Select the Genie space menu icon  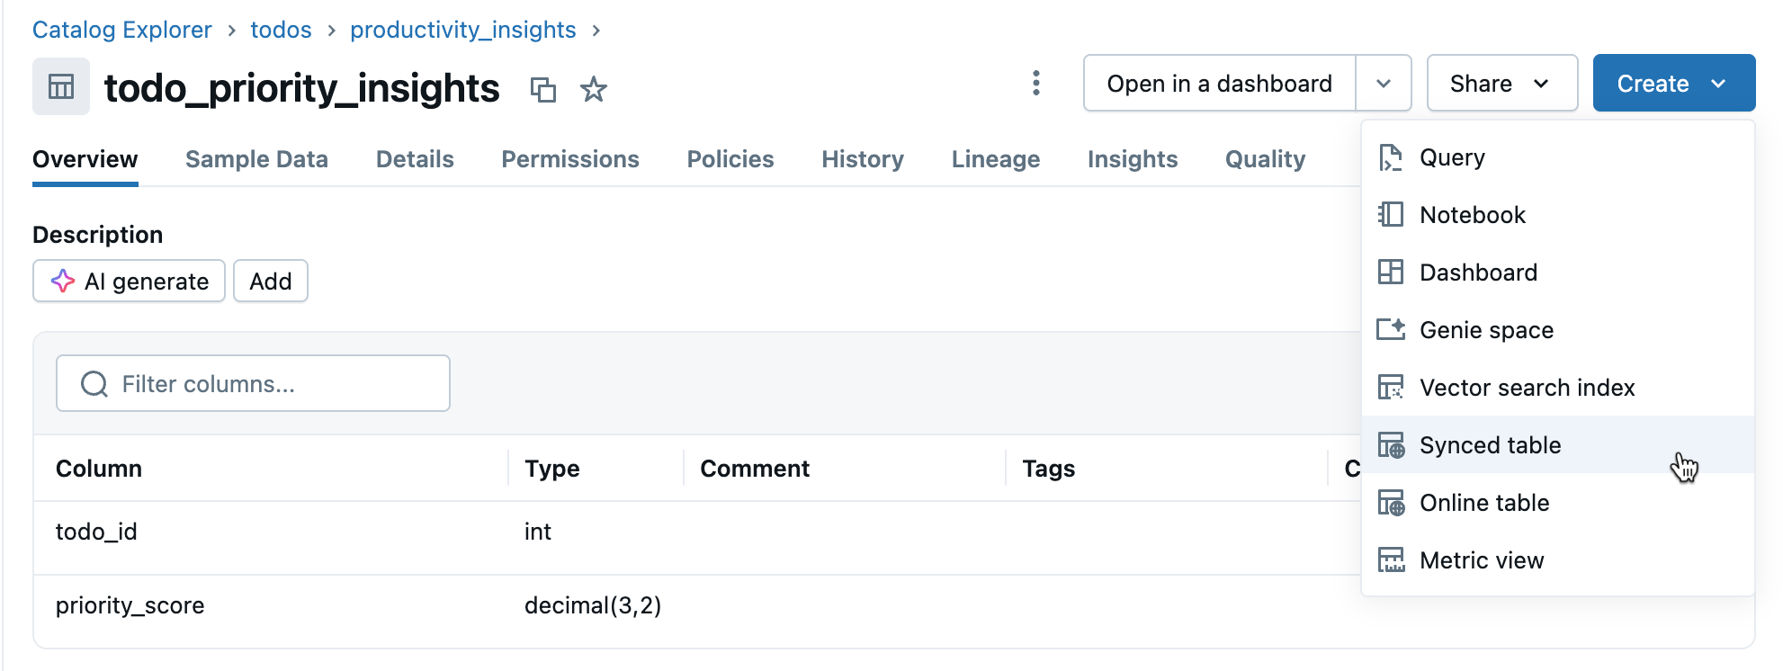pos(1391,330)
